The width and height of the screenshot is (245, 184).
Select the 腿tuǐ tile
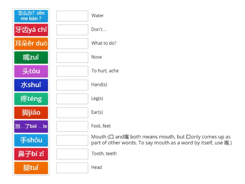click(31, 168)
